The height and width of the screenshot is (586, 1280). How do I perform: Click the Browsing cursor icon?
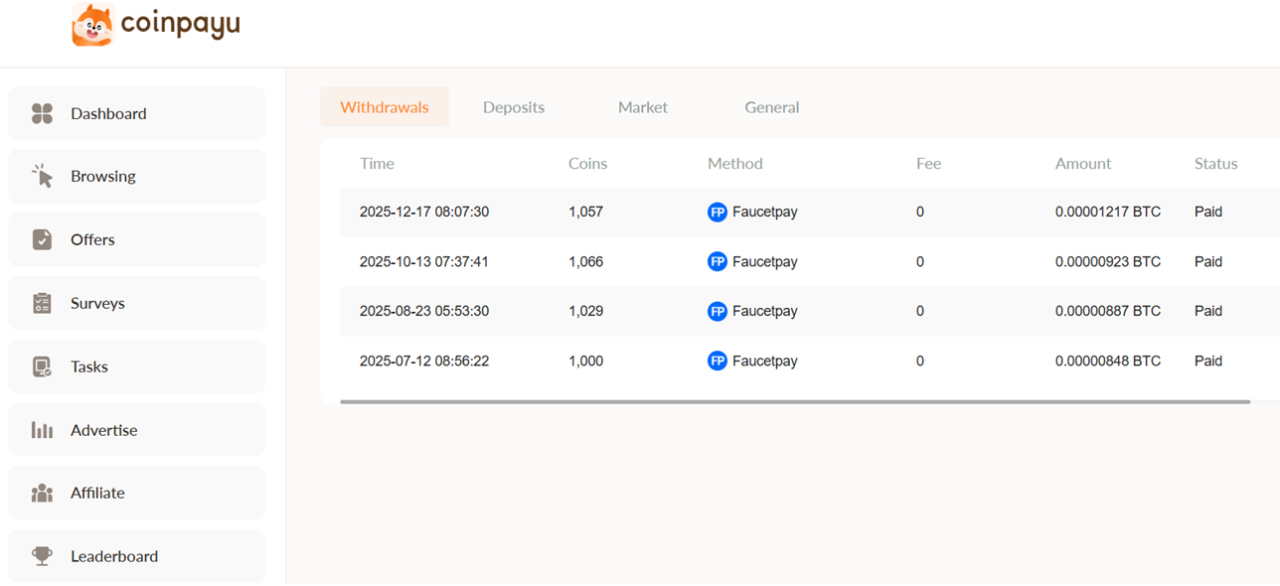(42, 176)
